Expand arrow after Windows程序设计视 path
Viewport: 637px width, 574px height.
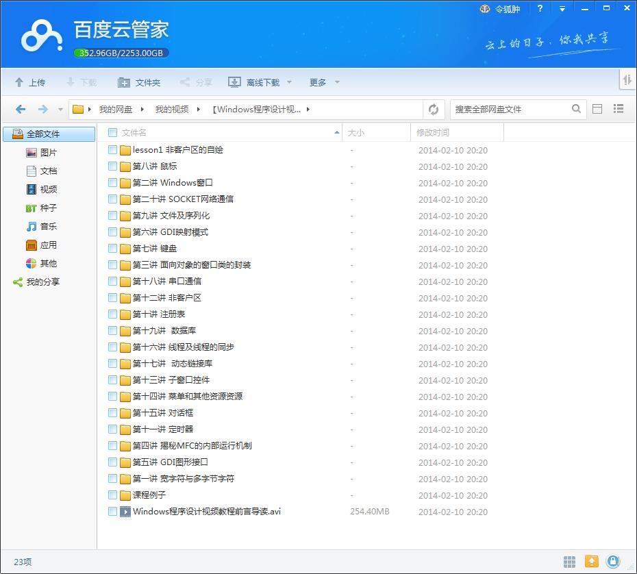coord(308,109)
